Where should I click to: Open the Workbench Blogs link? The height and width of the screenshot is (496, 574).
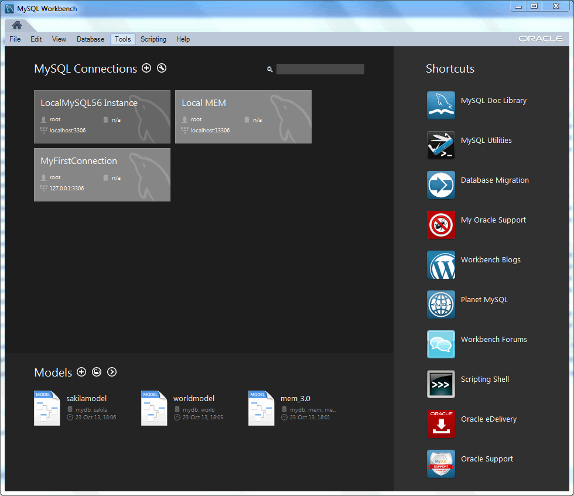(491, 260)
